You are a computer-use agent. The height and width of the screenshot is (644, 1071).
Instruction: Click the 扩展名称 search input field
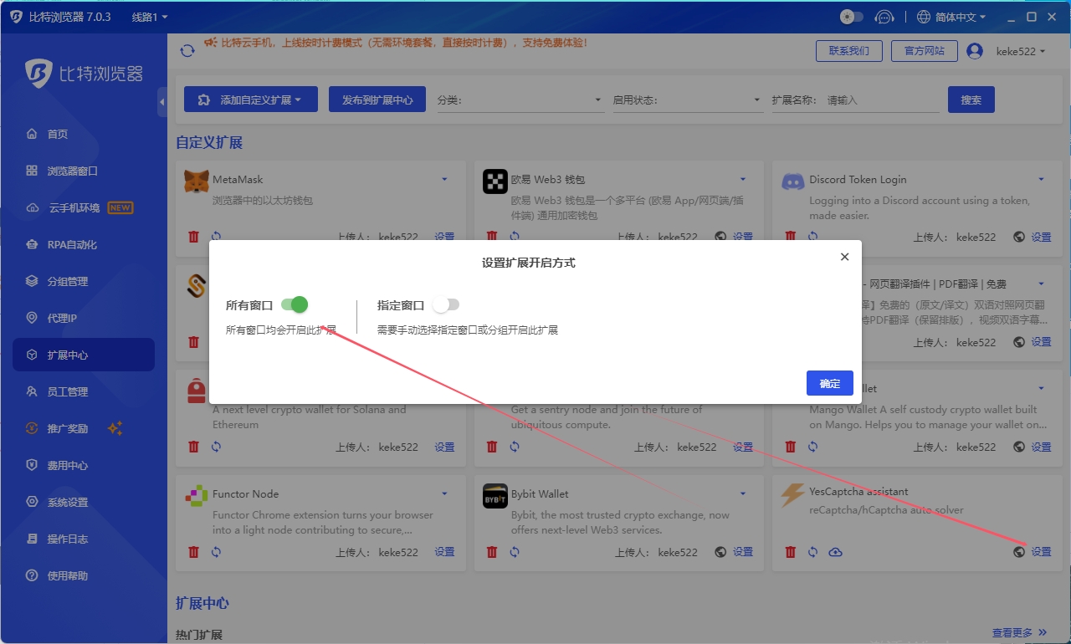tap(880, 100)
